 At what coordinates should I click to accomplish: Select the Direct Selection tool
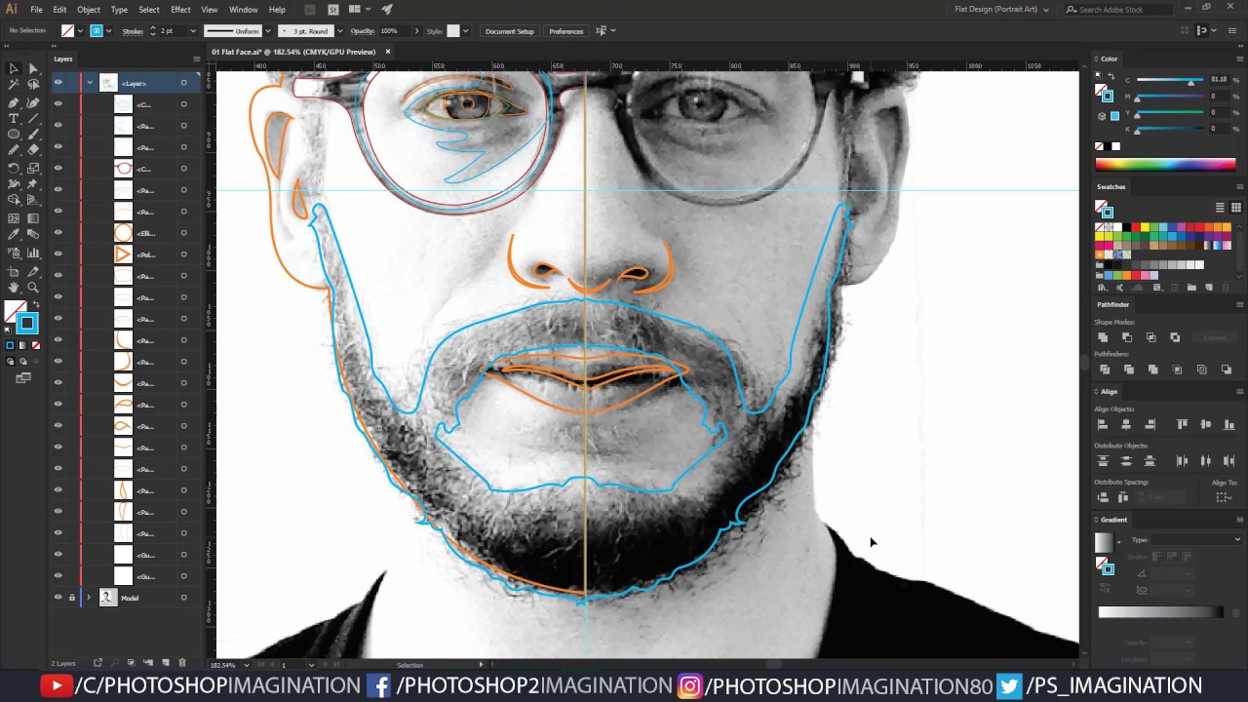coord(33,68)
